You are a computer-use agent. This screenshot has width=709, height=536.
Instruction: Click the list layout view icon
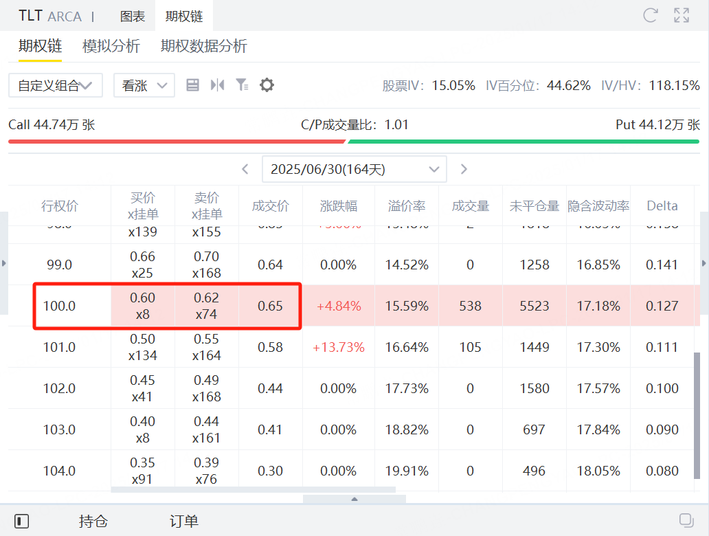tap(192, 85)
